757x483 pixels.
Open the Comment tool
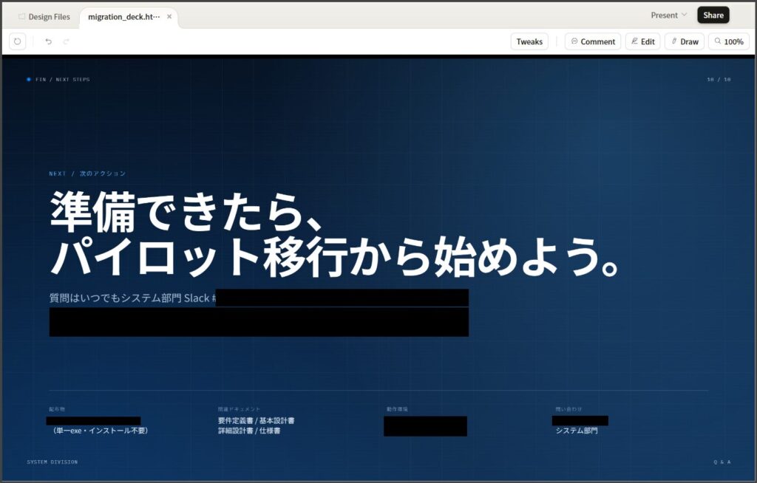[592, 41]
